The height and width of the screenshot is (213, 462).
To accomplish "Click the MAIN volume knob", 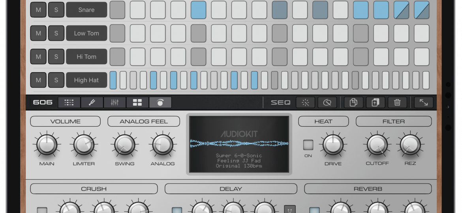I will pos(47,145).
